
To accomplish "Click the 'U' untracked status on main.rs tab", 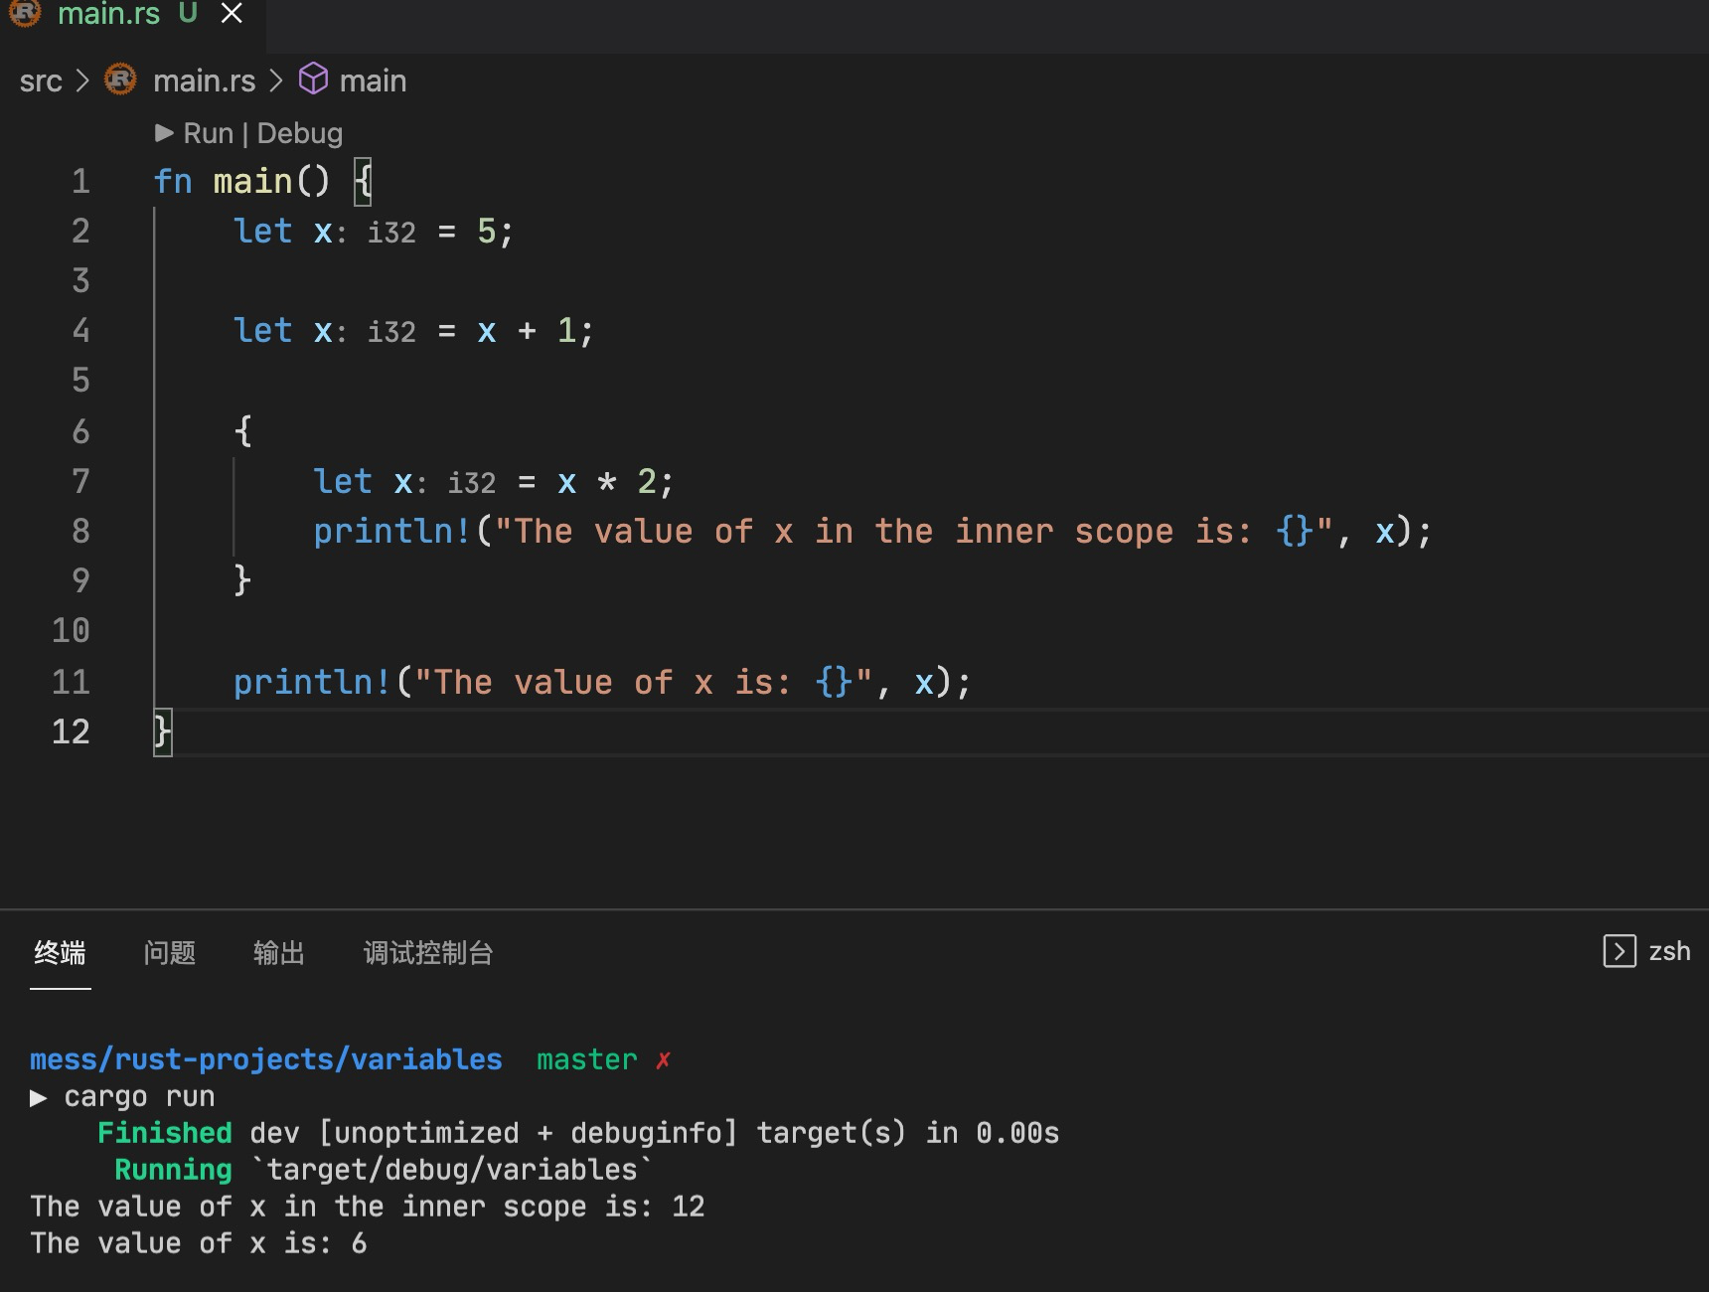I will coord(188,13).
